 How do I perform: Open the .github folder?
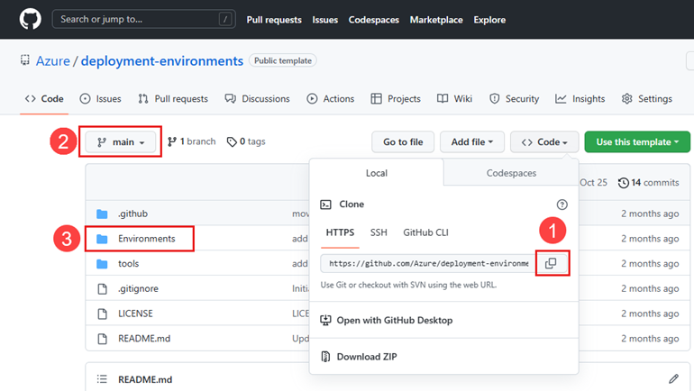click(132, 214)
